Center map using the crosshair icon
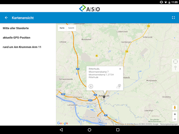179x134 pixels. 176,62
